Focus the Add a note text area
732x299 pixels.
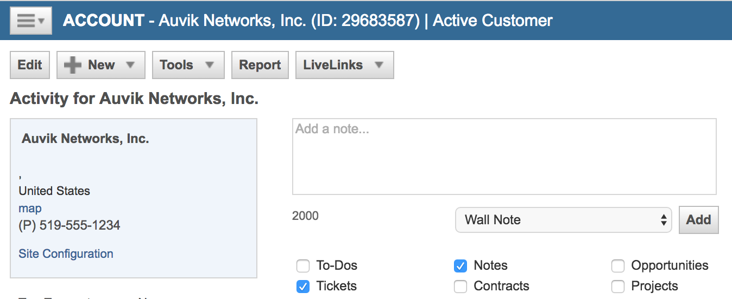click(x=504, y=157)
